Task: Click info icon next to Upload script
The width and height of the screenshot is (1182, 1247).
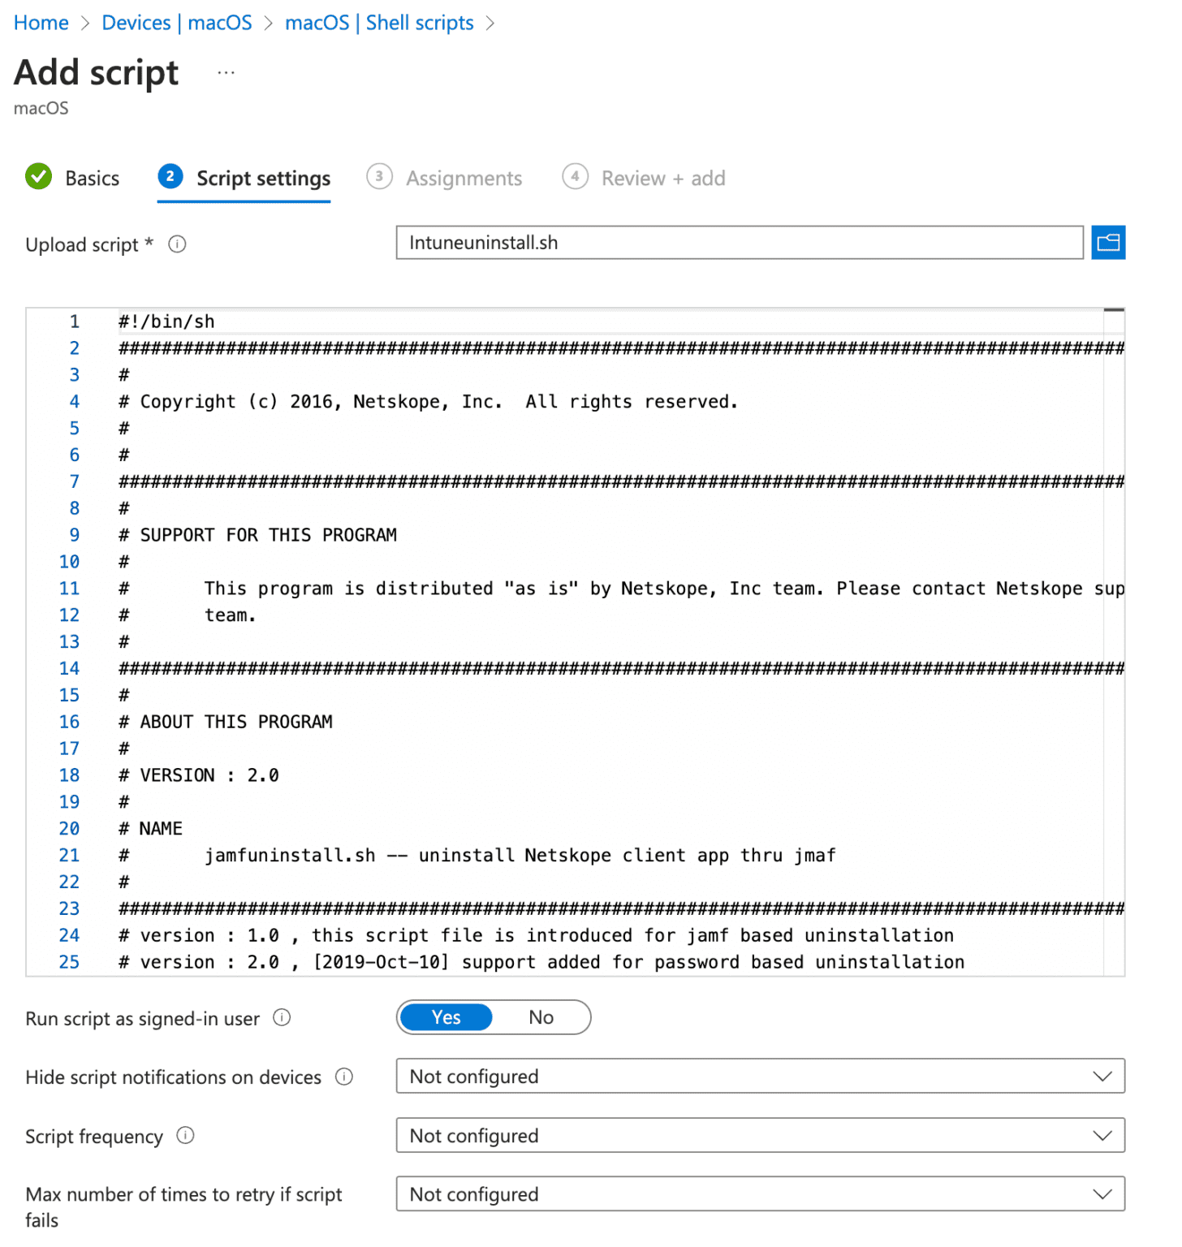Action: pos(177,244)
